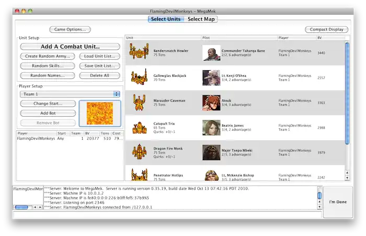
Task: Sort unit list by Unit column
Action: click(163, 38)
